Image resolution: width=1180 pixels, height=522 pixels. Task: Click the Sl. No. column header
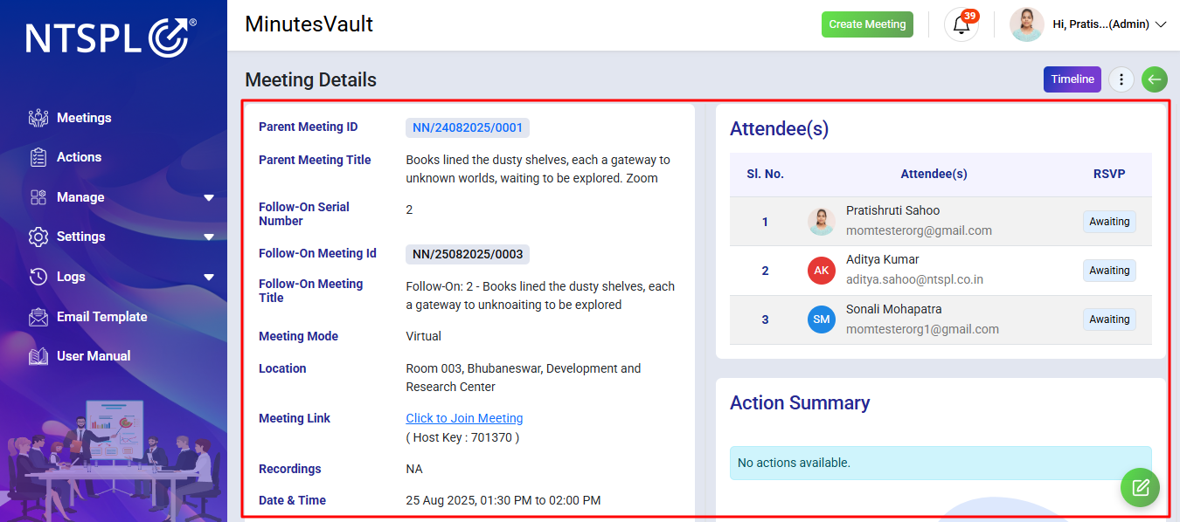tap(765, 174)
